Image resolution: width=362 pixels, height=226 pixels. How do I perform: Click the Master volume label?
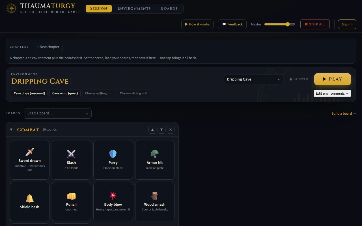pos(256,24)
